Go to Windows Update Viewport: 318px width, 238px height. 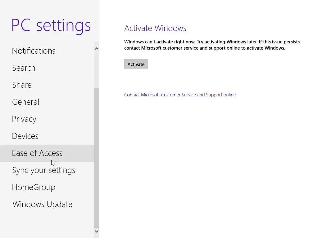coord(47,204)
